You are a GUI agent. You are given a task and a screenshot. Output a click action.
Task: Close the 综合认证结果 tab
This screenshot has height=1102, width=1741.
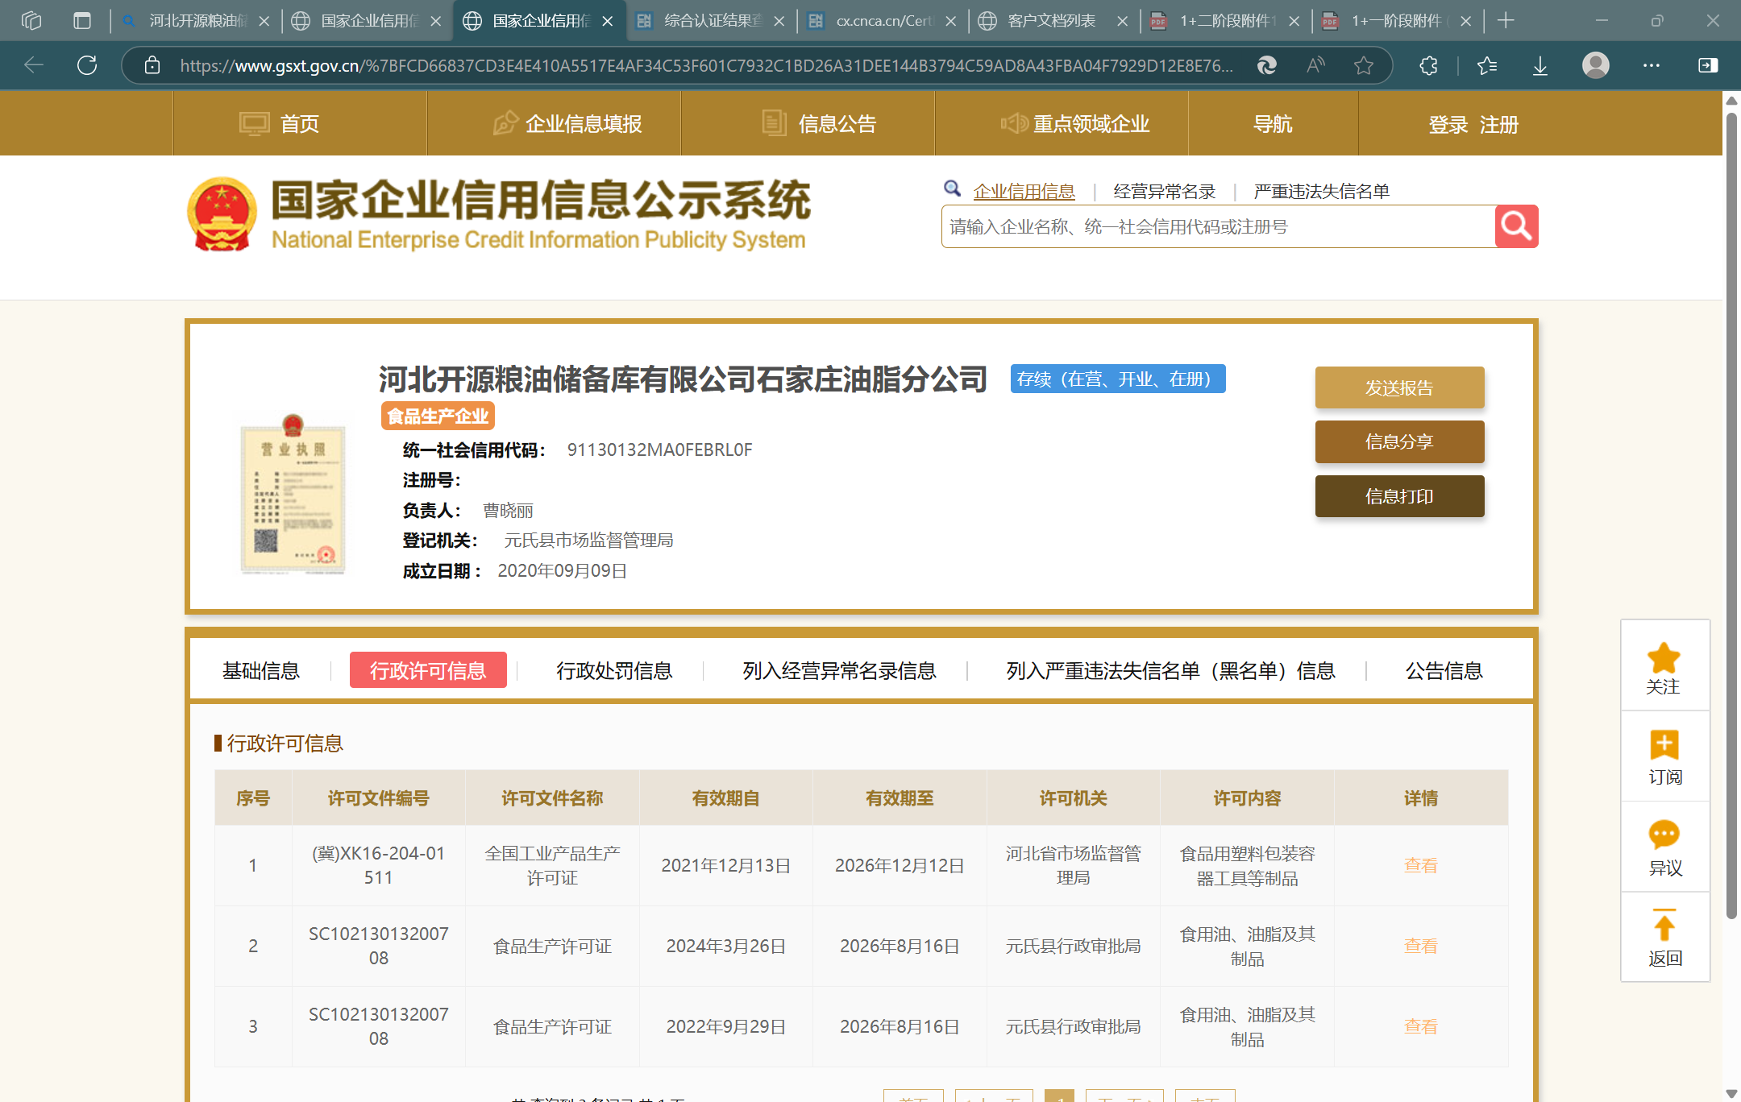tap(779, 21)
